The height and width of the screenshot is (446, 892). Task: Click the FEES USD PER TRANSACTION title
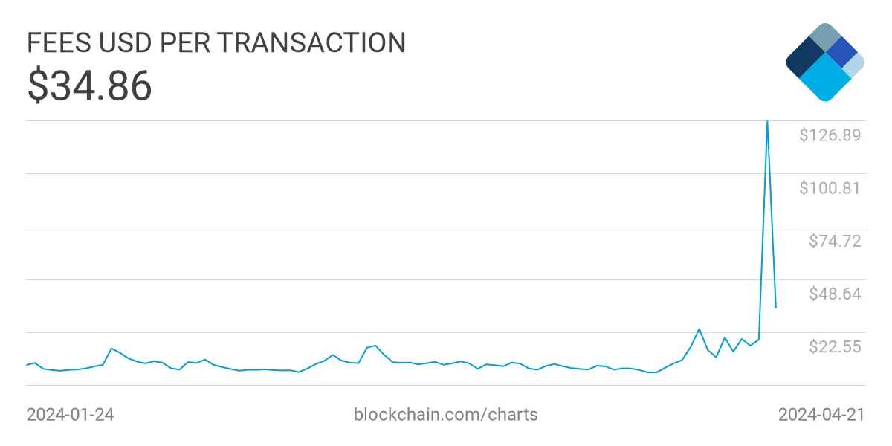(216, 43)
